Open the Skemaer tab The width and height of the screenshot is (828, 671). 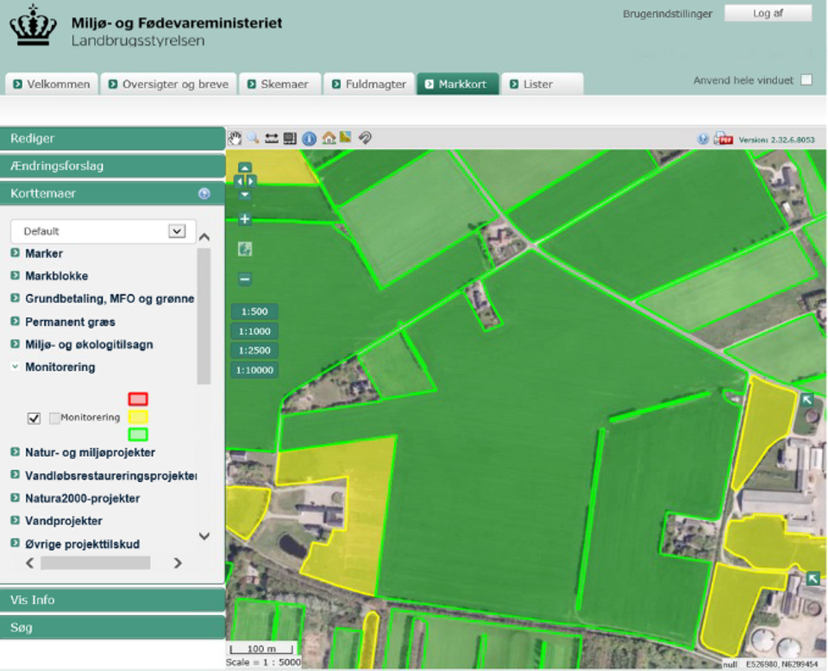[x=278, y=85]
